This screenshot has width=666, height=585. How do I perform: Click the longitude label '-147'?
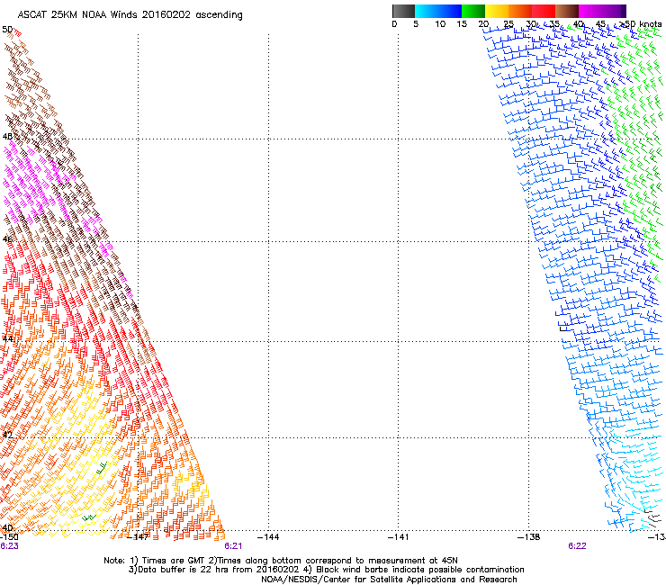pos(139,537)
